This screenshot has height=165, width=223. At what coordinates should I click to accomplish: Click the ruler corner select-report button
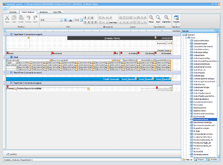pyautogui.click(x=4, y=31)
